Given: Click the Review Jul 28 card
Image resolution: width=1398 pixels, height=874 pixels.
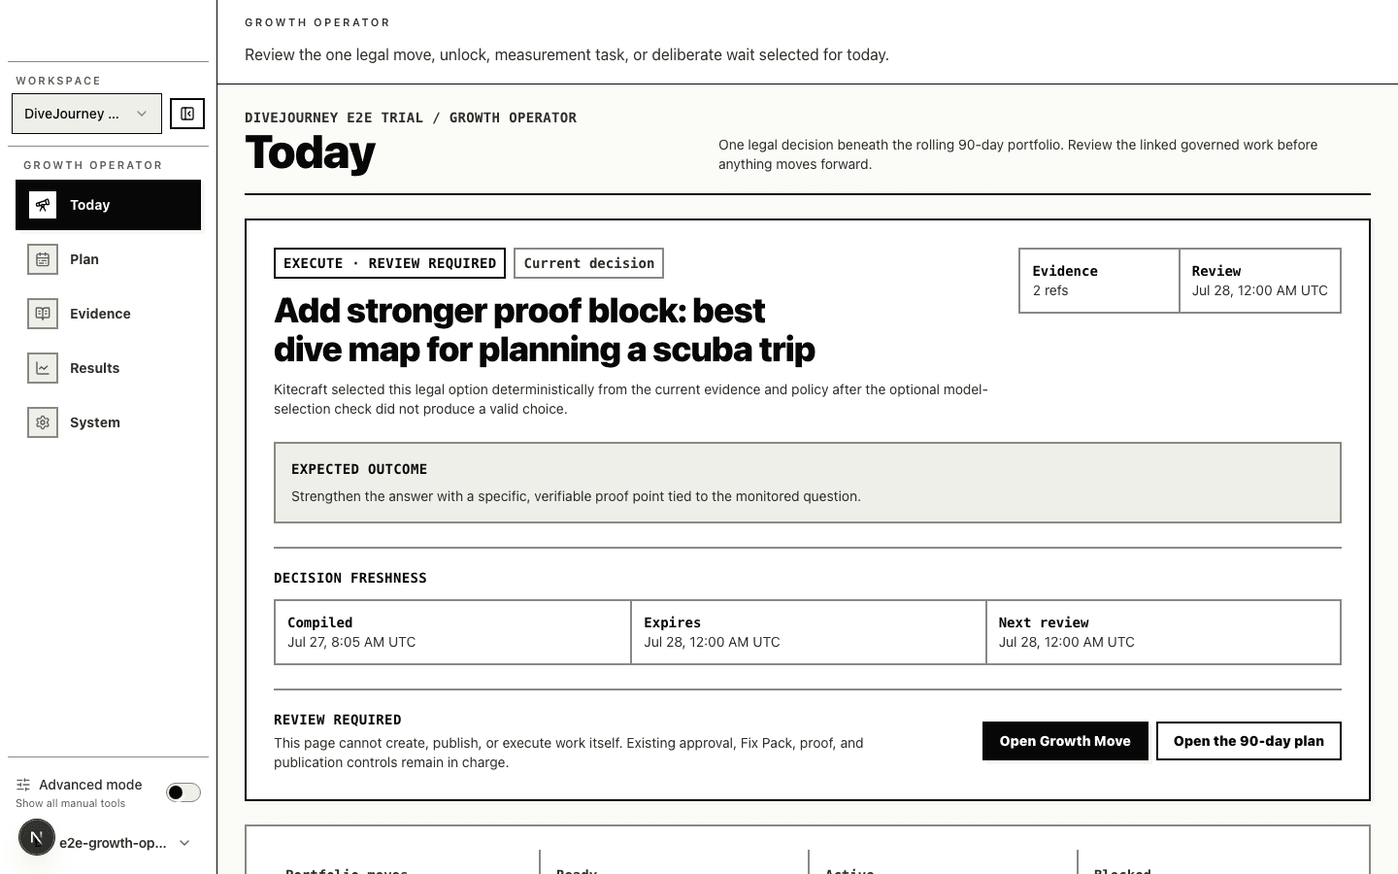Looking at the screenshot, I should pyautogui.click(x=1260, y=281).
